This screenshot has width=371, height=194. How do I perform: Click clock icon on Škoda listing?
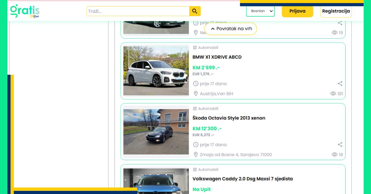coord(195,145)
